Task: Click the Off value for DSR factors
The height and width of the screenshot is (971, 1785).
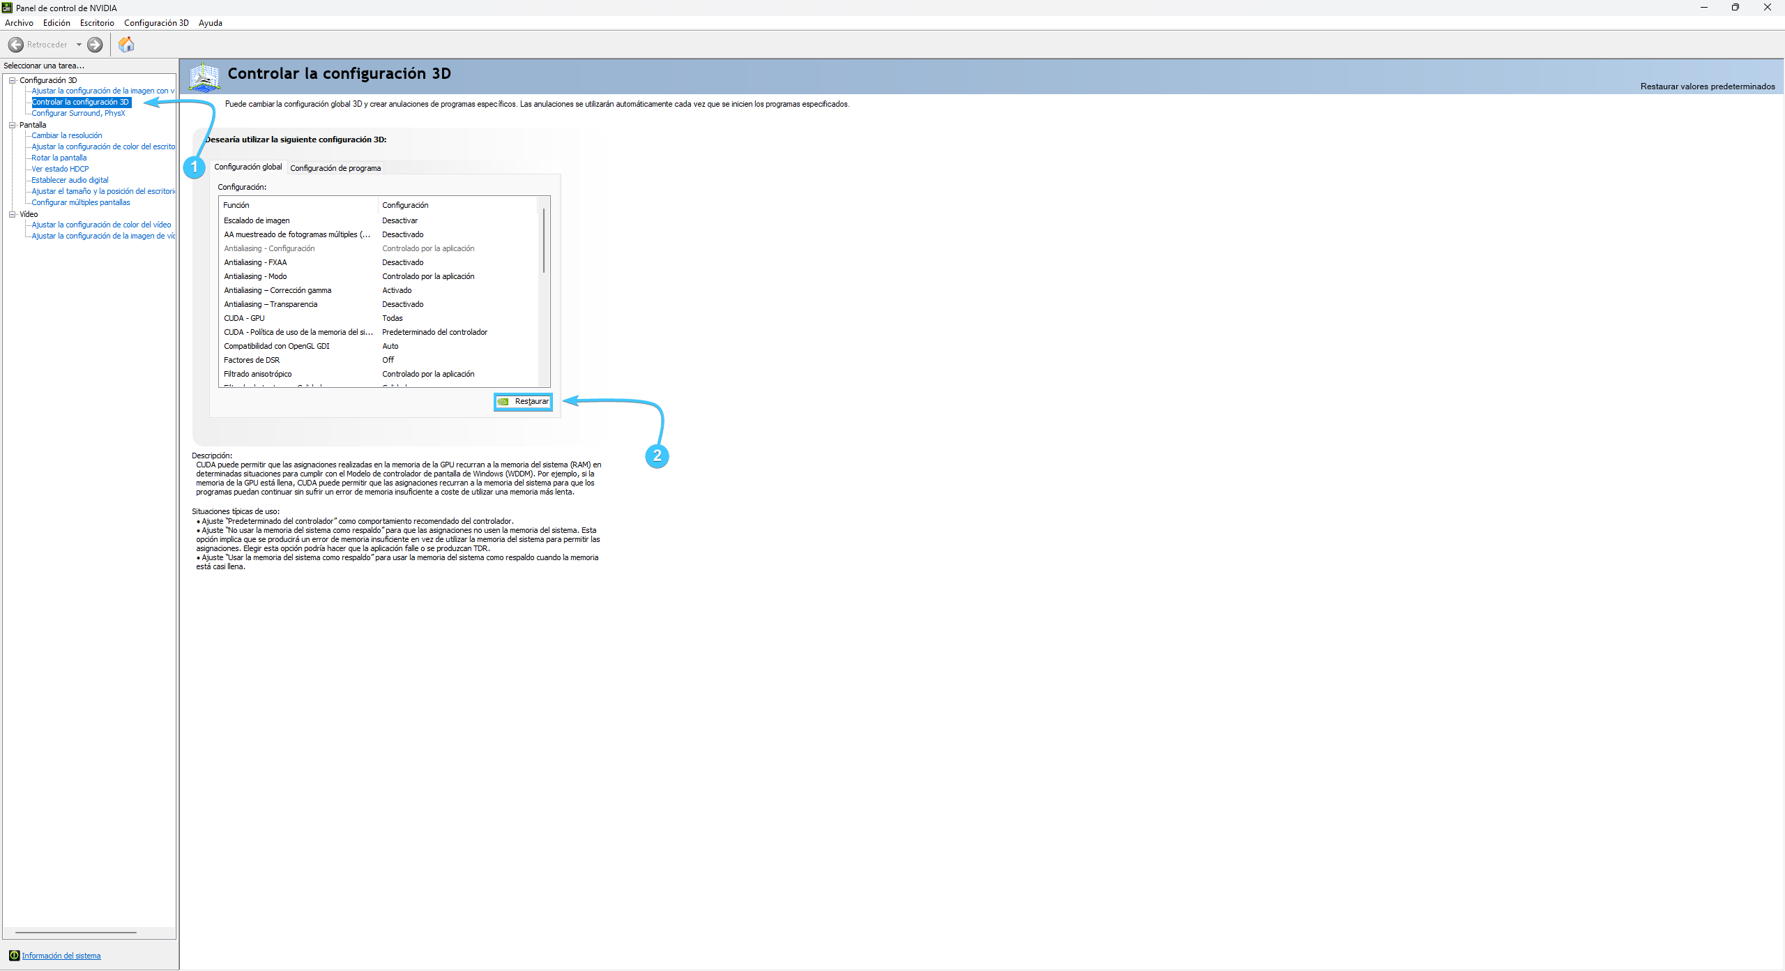Action: [388, 360]
